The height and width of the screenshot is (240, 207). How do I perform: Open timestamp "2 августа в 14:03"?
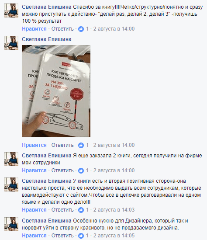114,210
